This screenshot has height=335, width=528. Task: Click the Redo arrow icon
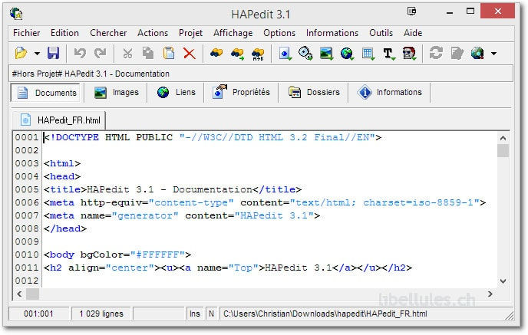[101, 53]
